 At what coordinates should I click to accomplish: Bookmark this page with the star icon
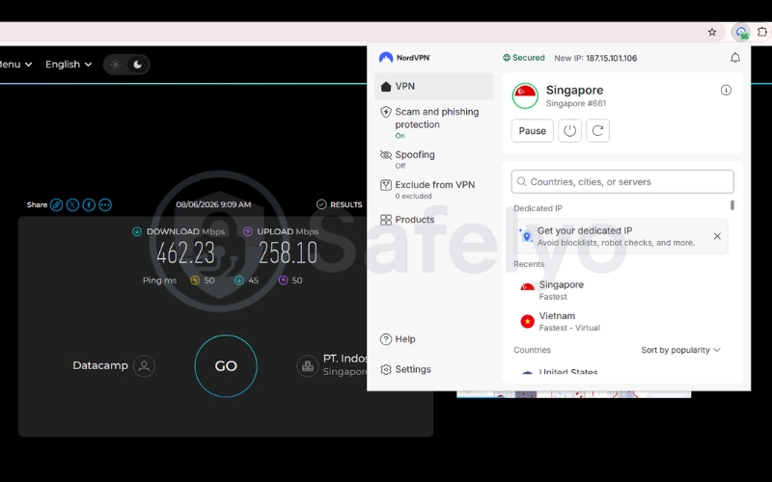pos(712,33)
